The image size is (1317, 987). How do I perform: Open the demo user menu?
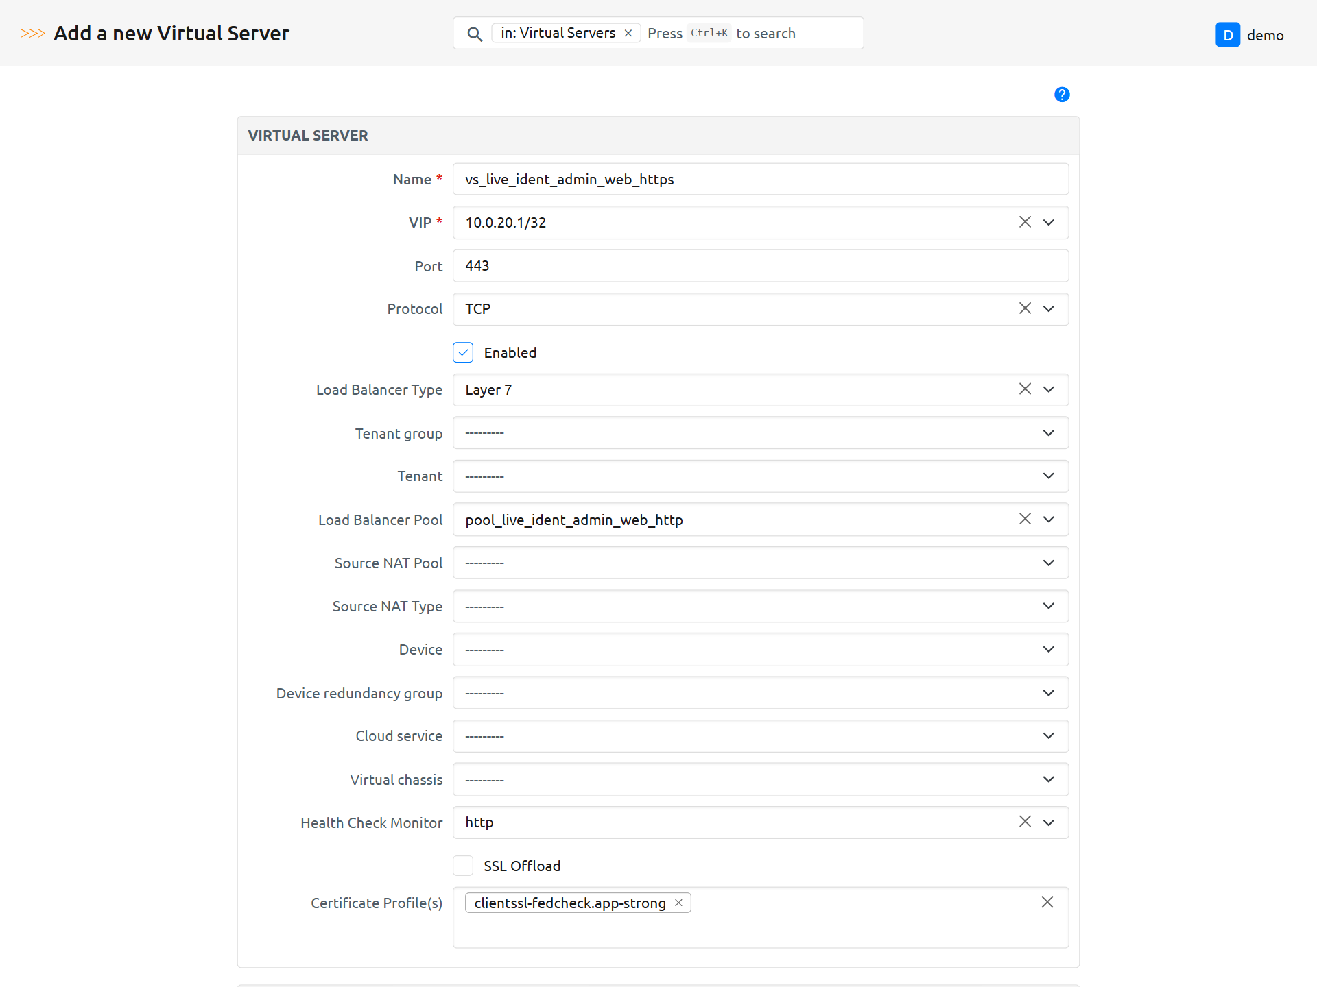point(1250,35)
